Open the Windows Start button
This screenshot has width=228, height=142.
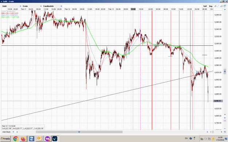[x=5, y=139]
